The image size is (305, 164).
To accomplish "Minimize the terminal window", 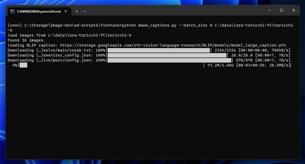I will (x=269, y=10).
